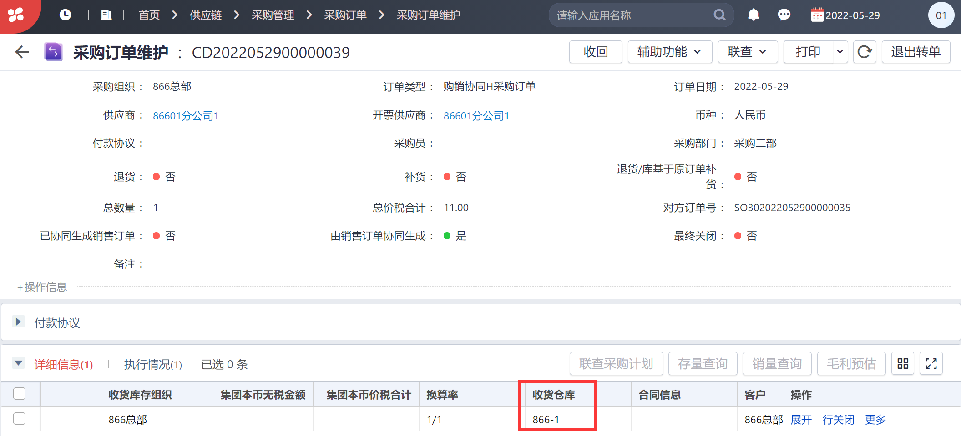Expand the 打印 dropdown arrow
The height and width of the screenshot is (436, 961).
840,52
